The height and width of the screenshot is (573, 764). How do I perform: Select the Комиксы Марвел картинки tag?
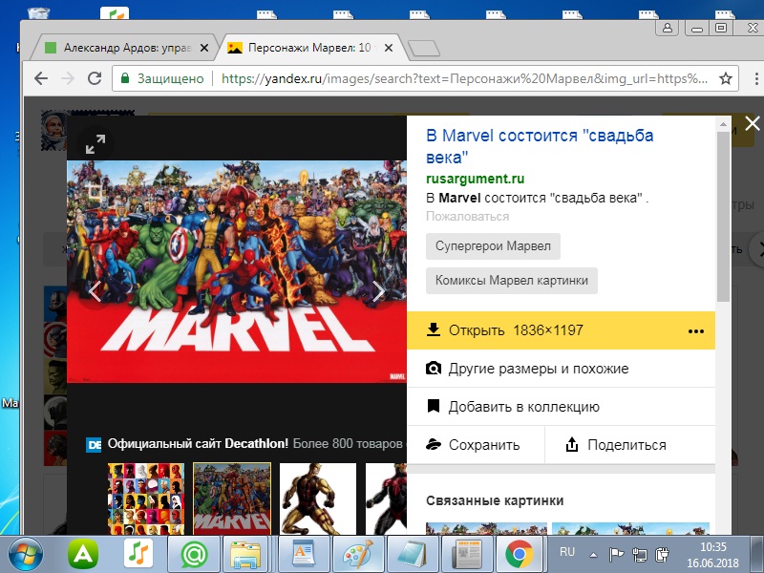pyautogui.click(x=512, y=281)
